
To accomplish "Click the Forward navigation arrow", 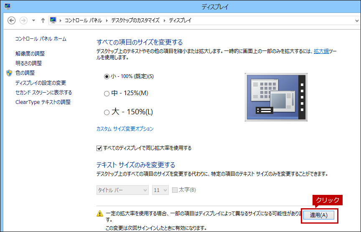I will (23, 20).
